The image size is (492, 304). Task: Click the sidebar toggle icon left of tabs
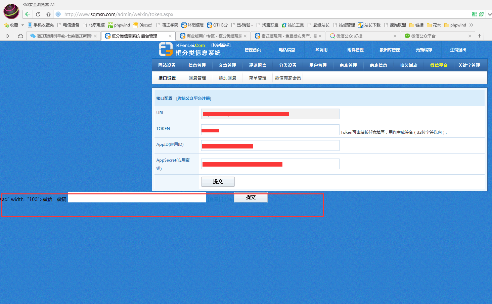pyautogui.click(x=7, y=36)
